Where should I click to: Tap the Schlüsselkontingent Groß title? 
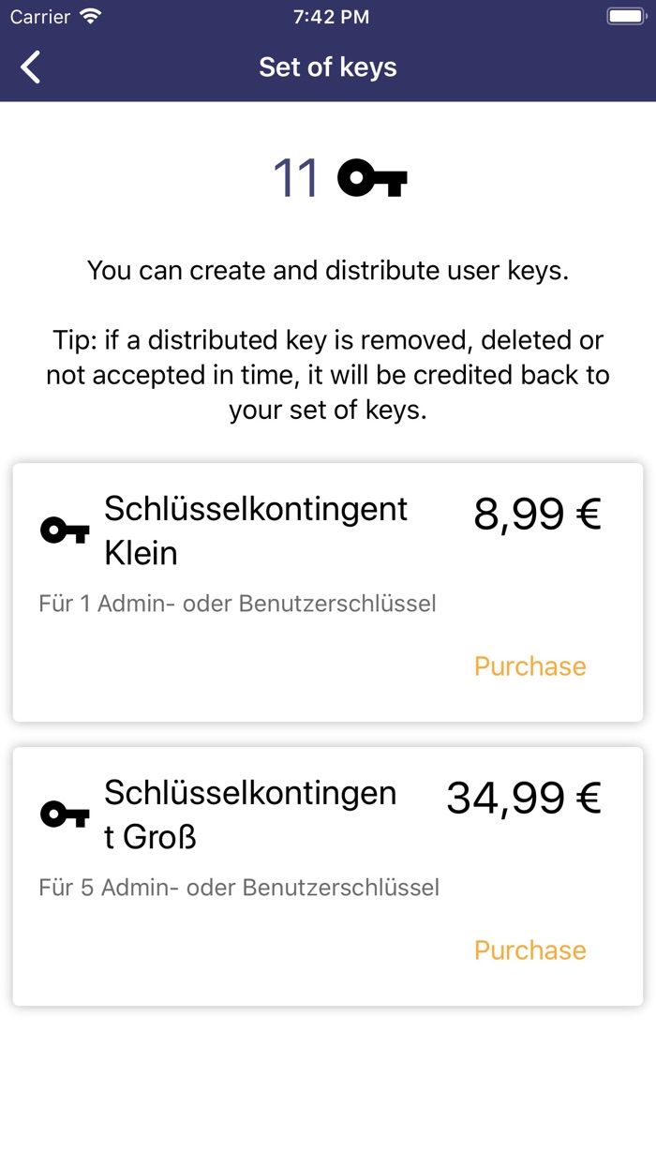tap(250, 814)
